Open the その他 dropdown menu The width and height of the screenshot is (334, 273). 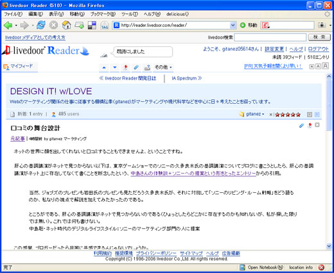[163, 67]
